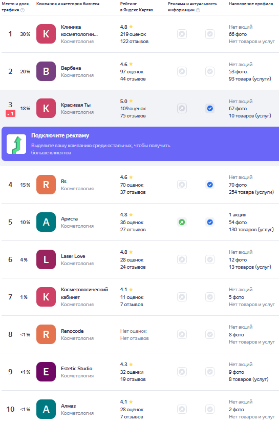Click the red position-drop badge under rank 3
The image size is (279, 423).
tap(11, 114)
